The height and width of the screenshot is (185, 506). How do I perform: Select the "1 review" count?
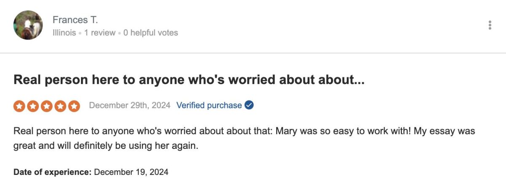click(x=100, y=32)
